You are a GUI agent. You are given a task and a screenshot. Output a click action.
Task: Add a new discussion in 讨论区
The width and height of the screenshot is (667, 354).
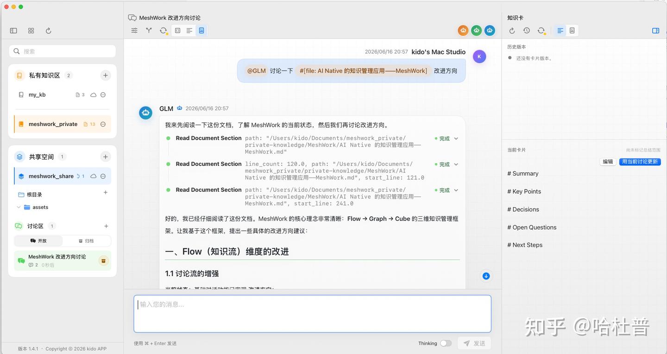coord(106,226)
